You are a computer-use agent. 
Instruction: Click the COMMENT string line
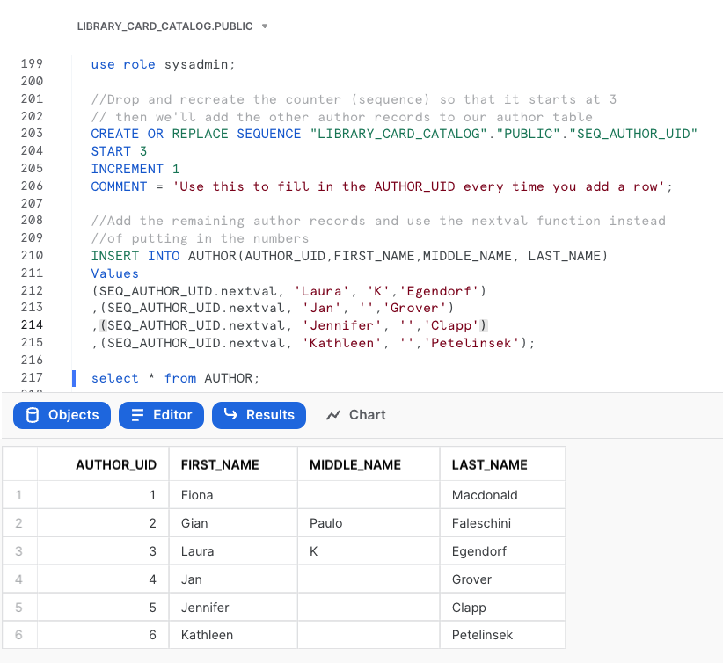coord(382,186)
